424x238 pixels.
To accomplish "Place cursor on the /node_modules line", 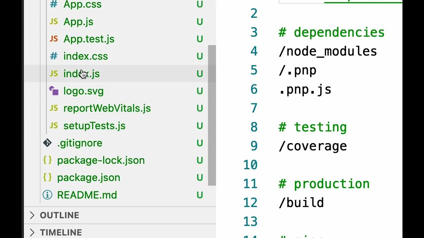I will point(328,51).
